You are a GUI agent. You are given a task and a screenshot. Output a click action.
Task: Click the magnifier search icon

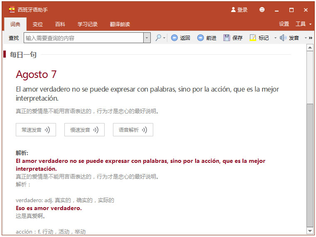pos(158,38)
